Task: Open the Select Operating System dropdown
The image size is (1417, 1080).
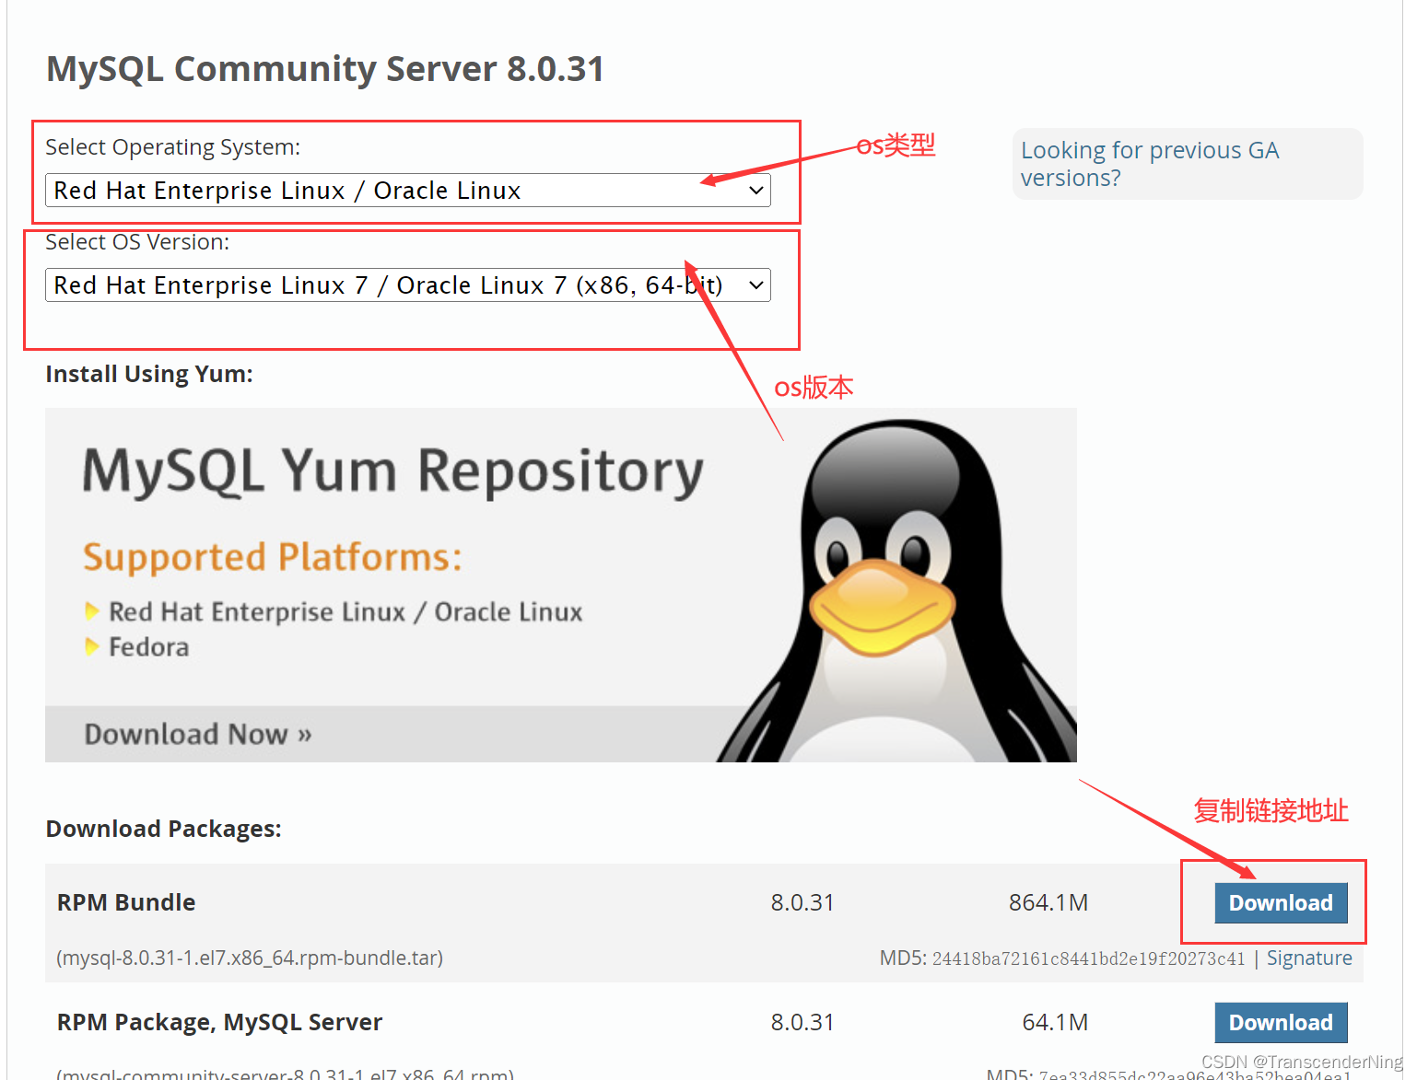Action: (x=408, y=191)
